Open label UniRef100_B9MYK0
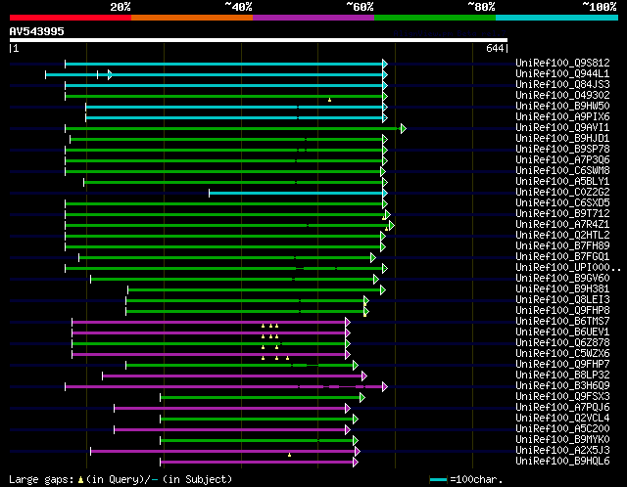The height and width of the screenshot is (487, 627). (x=562, y=440)
